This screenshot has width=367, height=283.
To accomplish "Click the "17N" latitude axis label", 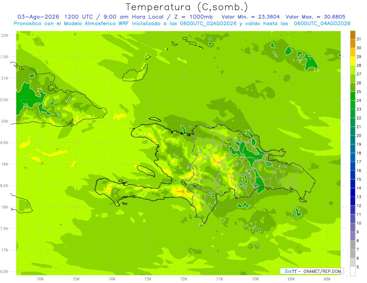I will pyautogui.click(x=5, y=250).
